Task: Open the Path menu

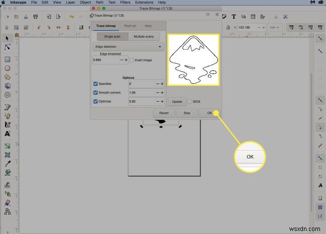Action: tap(100, 3)
